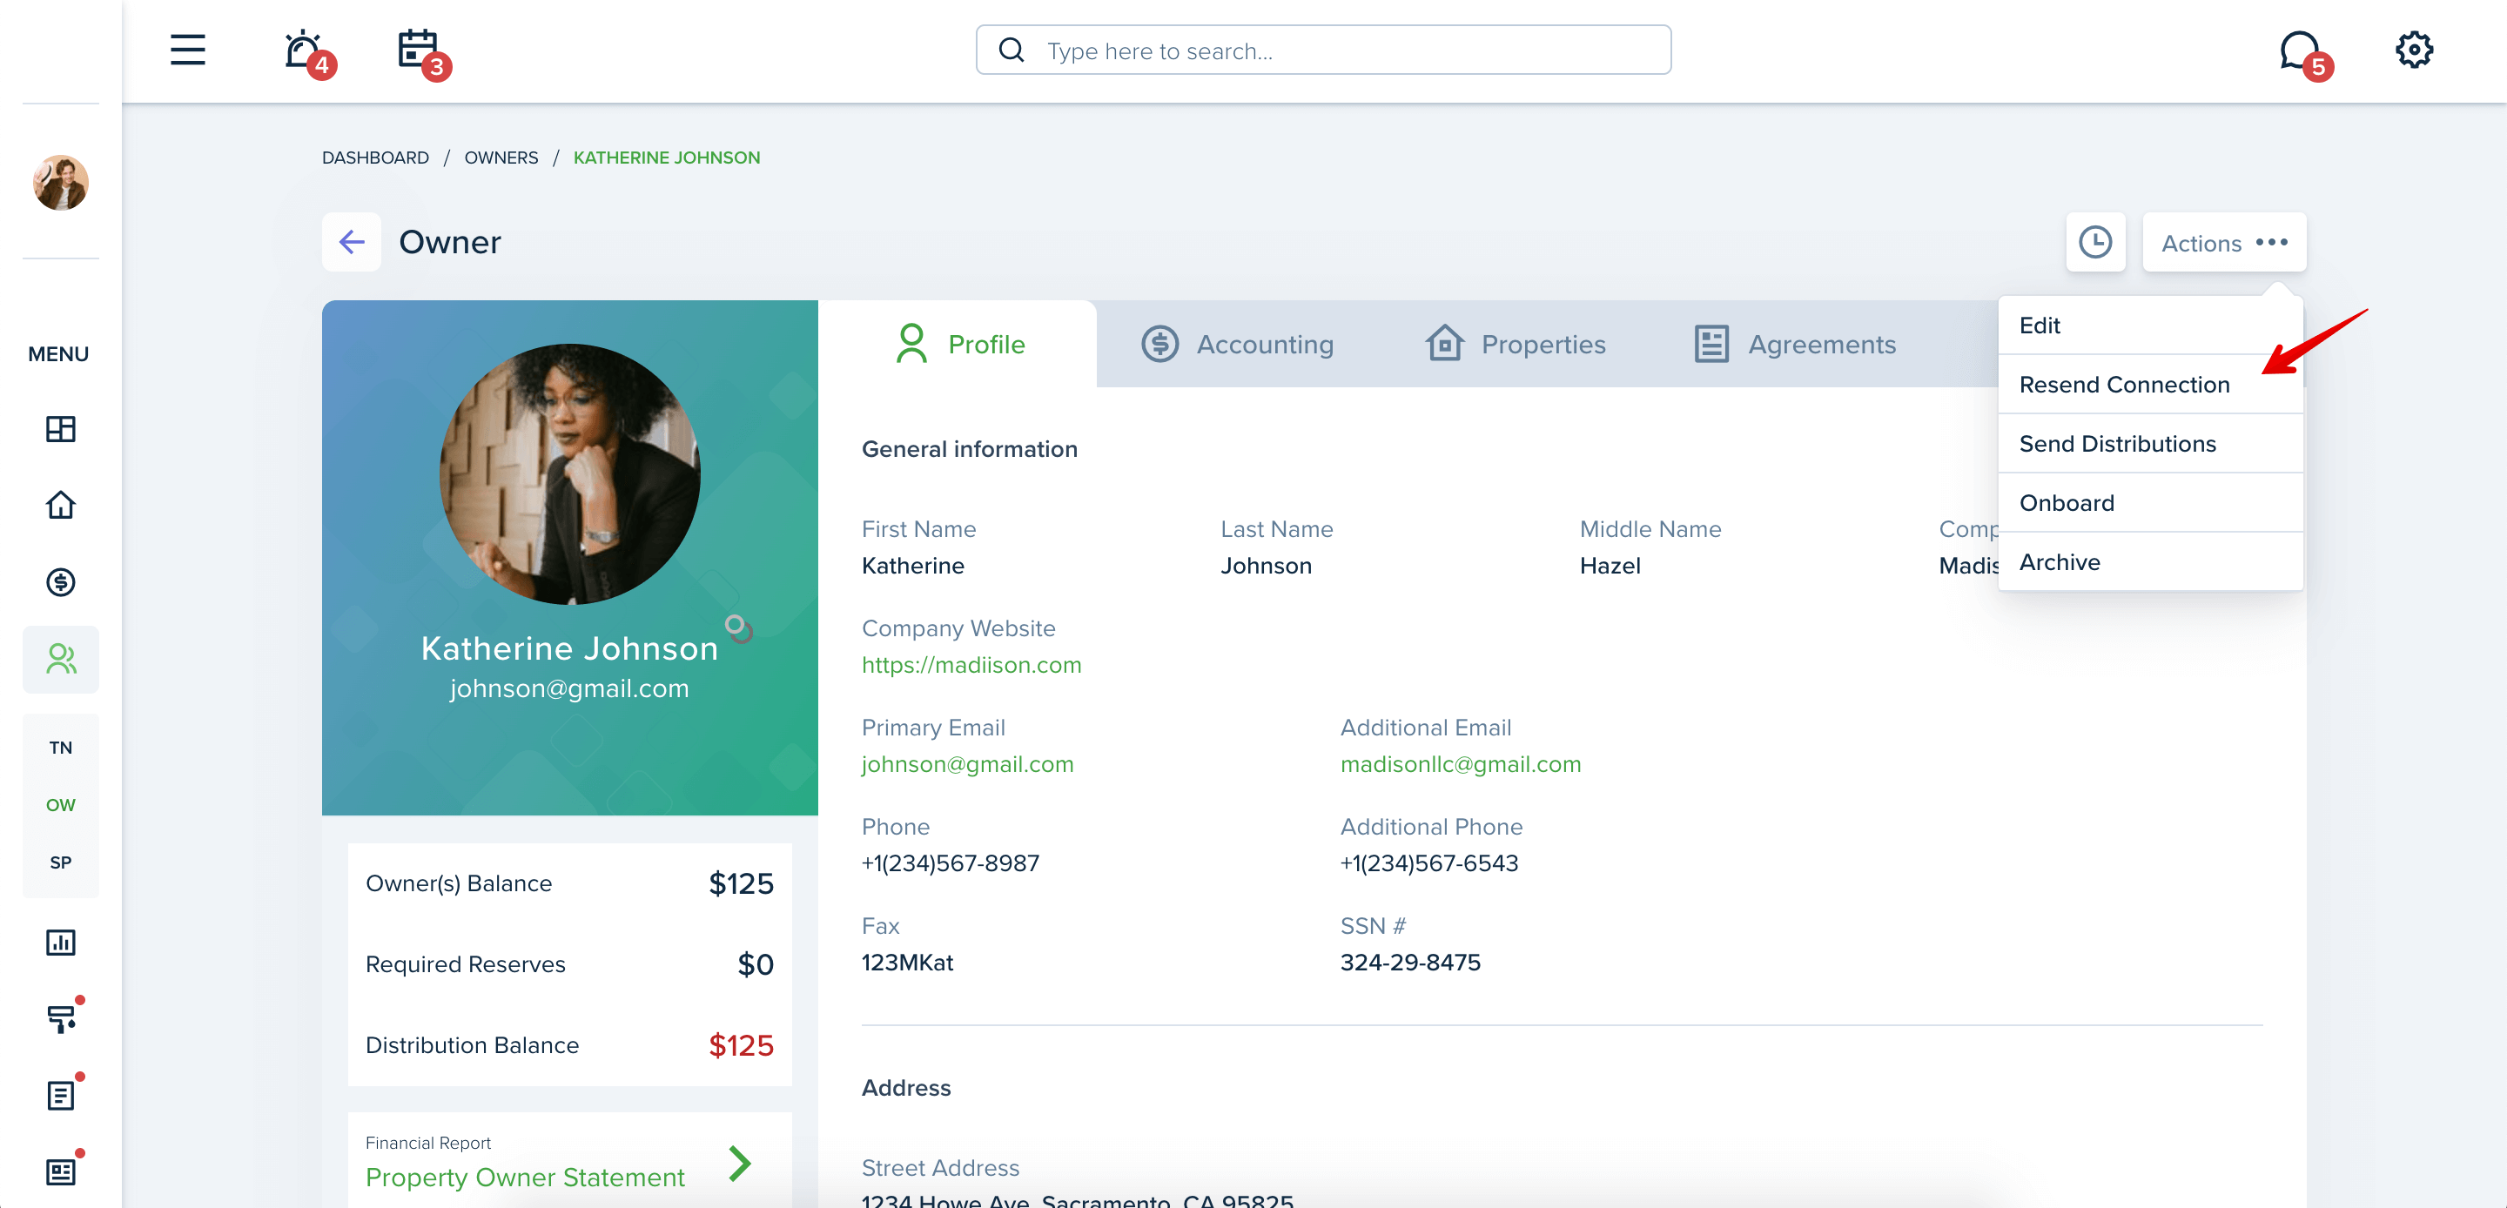Choose Send Distributions from Actions menu
The height and width of the screenshot is (1208, 2507).
click(x=2150, y=444)
